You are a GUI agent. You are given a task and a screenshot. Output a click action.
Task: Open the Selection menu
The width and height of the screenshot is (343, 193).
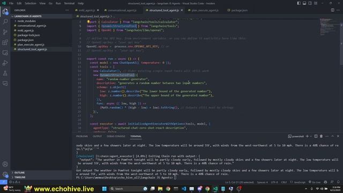(31, 3)
